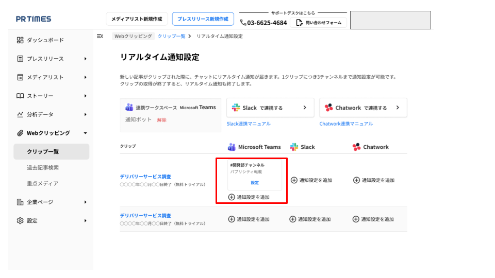Click the クリップ column header
Image resolution: width=495 pixels, height=278 pixels.
(128, 146)
